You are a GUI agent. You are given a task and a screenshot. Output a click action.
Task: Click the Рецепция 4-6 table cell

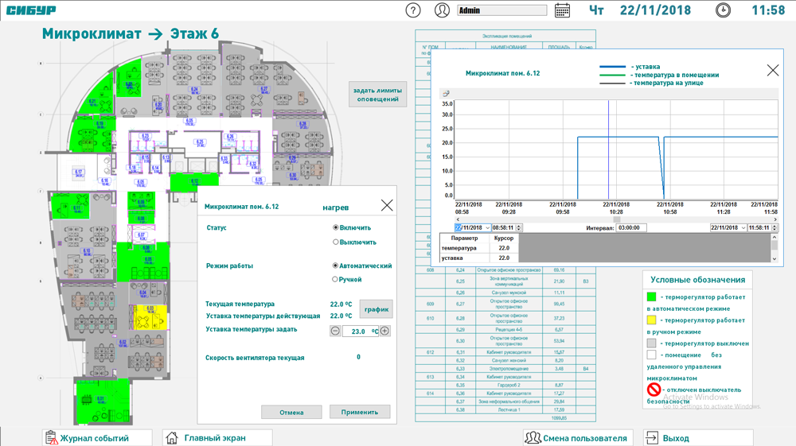coord(509,329)
